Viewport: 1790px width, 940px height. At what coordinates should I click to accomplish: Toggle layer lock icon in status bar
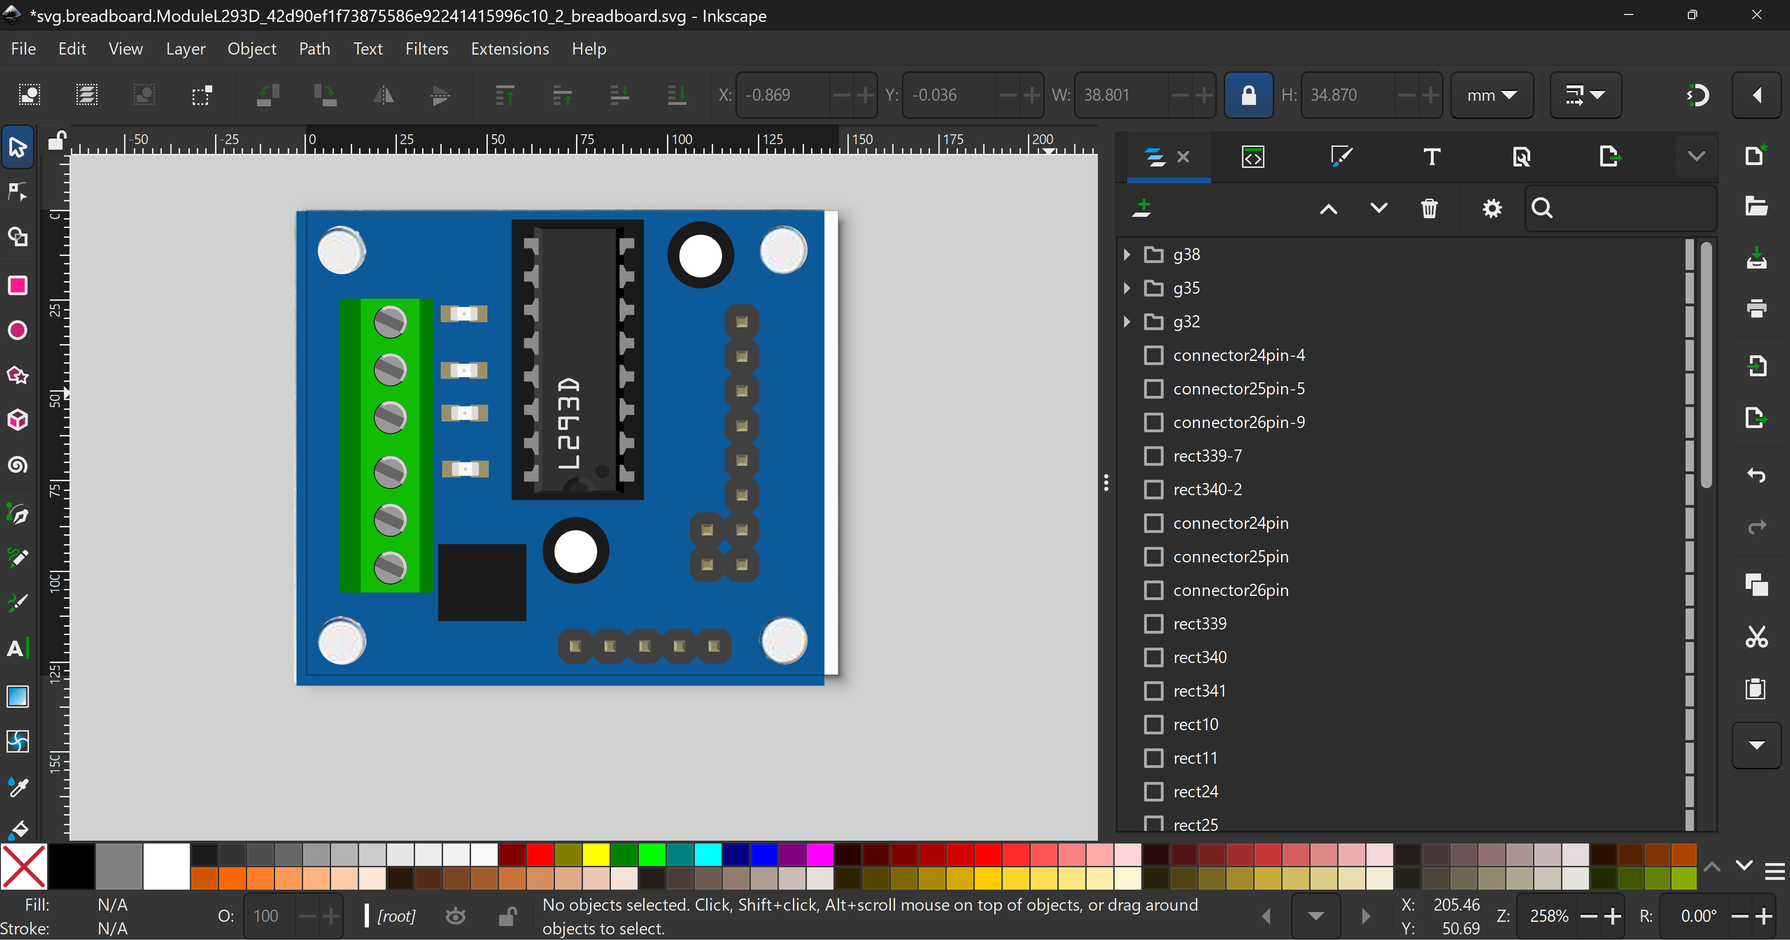click(x=507, y=916)
